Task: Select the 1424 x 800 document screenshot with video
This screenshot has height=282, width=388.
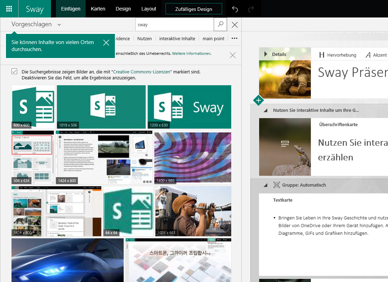Action: 104,158
